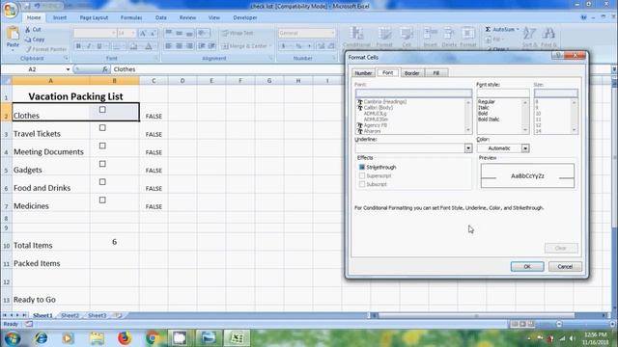Click the Excel icon in taskbar

point(237,338)
